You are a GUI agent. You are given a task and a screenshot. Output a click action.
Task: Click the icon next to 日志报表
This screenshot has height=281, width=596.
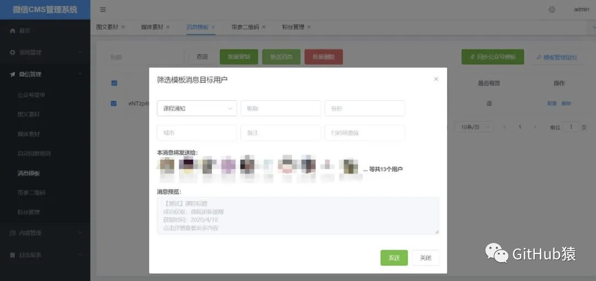click(x=13, y=255)
